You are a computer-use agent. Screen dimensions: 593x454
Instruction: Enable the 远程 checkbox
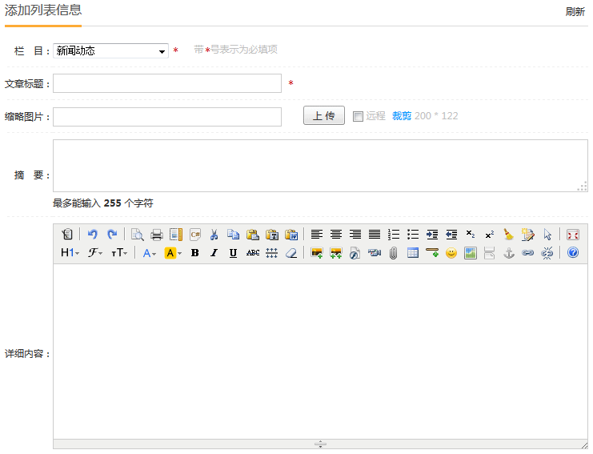click(x=358, y=116)
